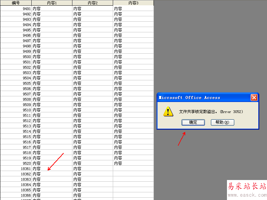267x200 pixels.
Task: Click the cell with number 9495
Action: click(16, 30)
